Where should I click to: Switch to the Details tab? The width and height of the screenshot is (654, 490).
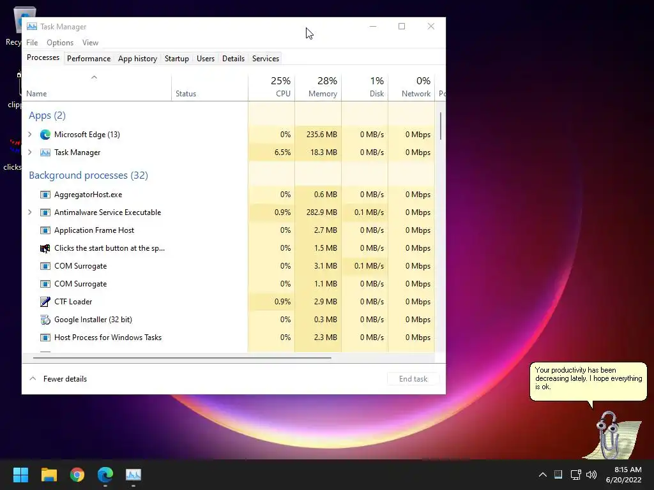coord(233,59)
